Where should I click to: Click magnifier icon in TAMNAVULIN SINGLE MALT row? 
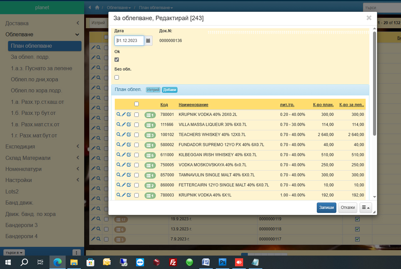tap(118, 175)
